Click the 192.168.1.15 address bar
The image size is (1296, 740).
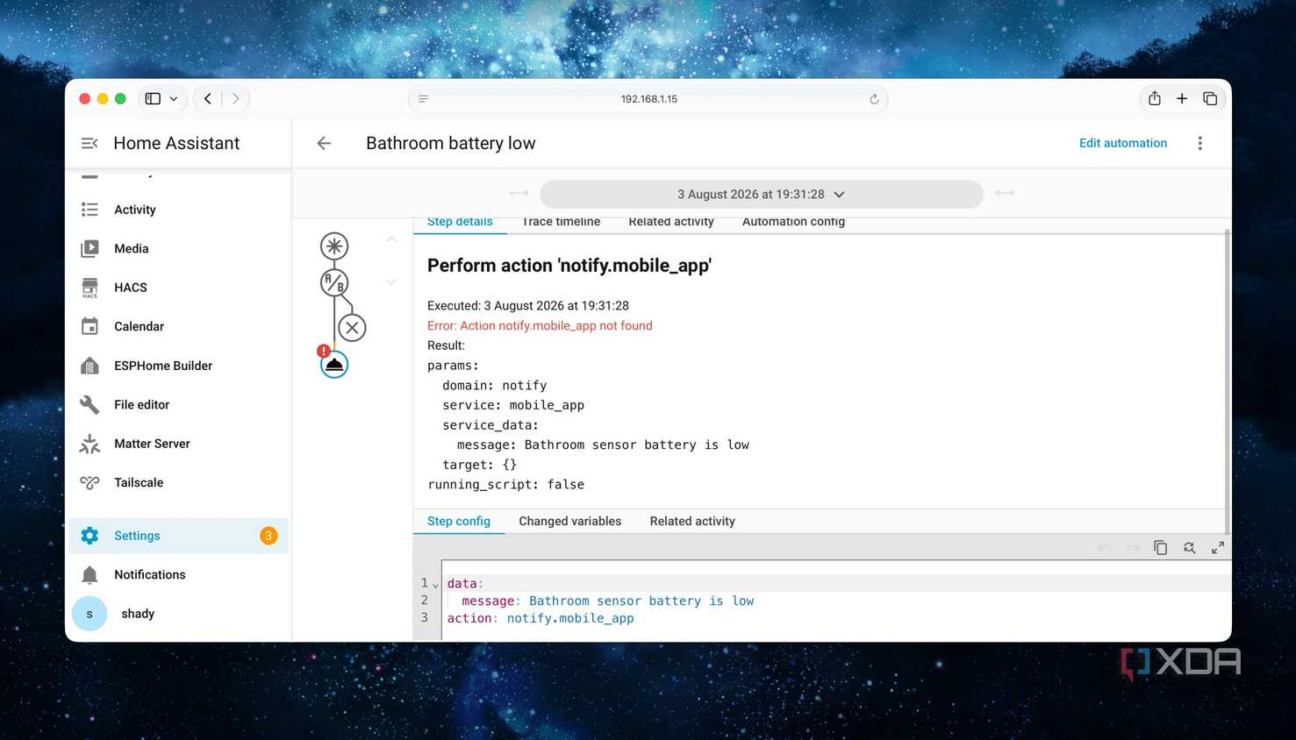[648, 99]
